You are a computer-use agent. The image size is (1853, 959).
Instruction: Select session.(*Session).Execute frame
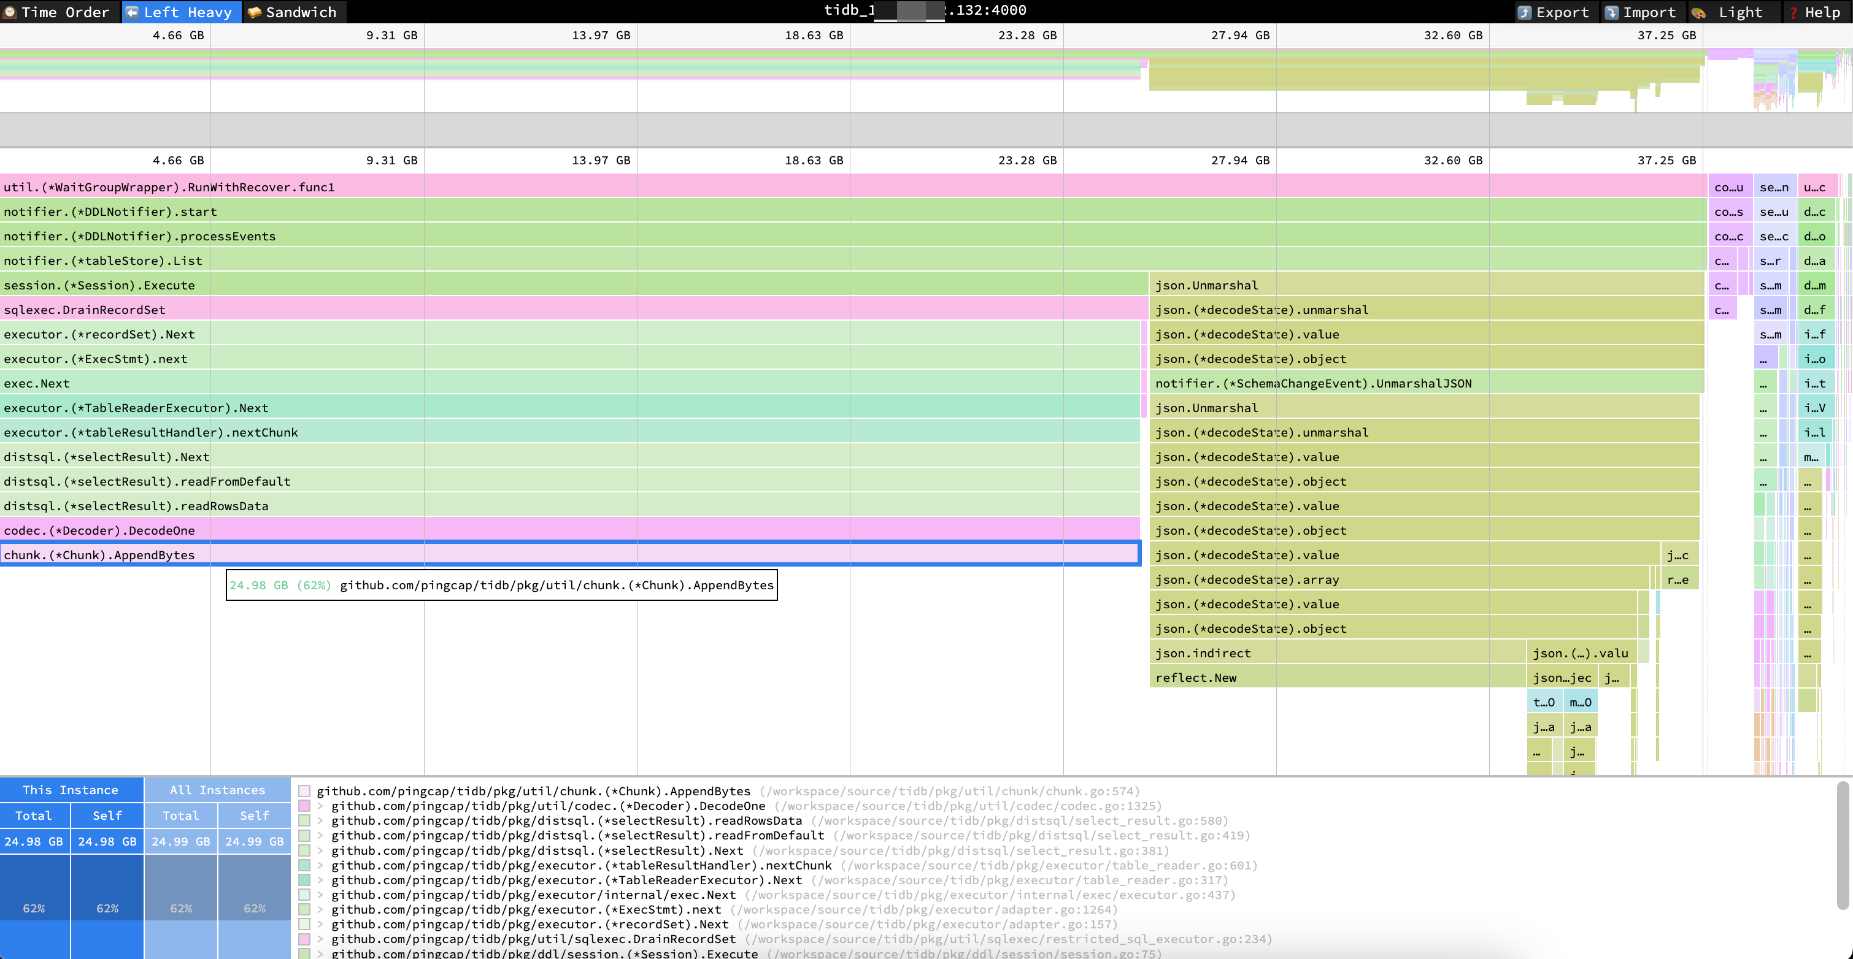pyautogui.click(x=574, y=285)
